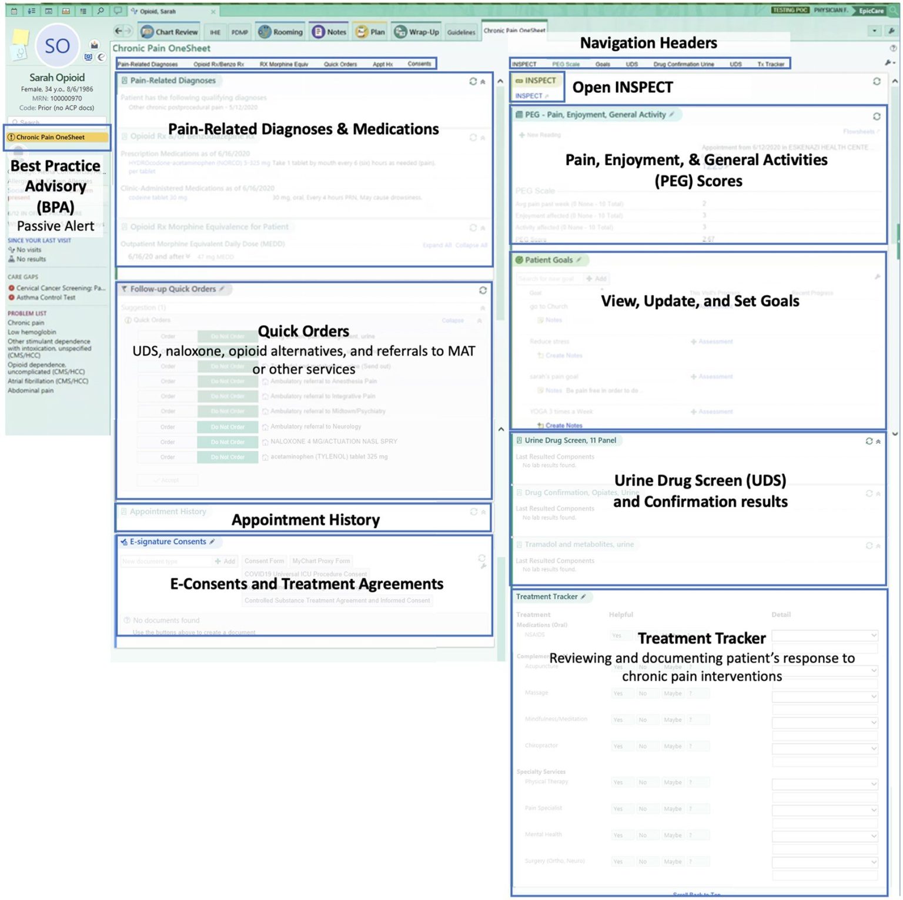The width and height of the screenshot is (903, 900).
Task: Click the magnifier search icon in top toolbar
Action: click(x=101, y=11)
